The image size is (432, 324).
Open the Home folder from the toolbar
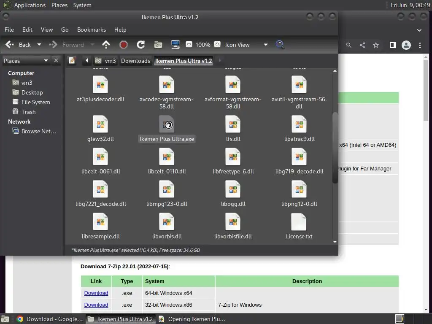(158, 45)
